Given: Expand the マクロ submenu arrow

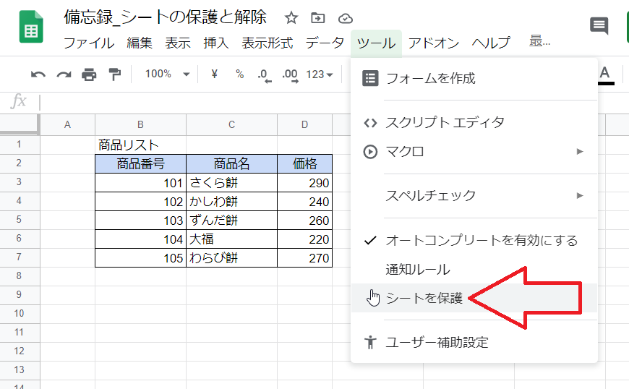Looking at the screenshot, I should 580,152.
